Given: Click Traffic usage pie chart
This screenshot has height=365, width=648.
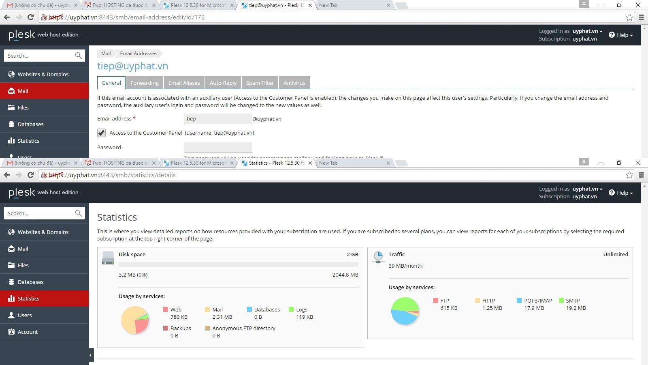Looking at the screenshot, I should 405,311.
